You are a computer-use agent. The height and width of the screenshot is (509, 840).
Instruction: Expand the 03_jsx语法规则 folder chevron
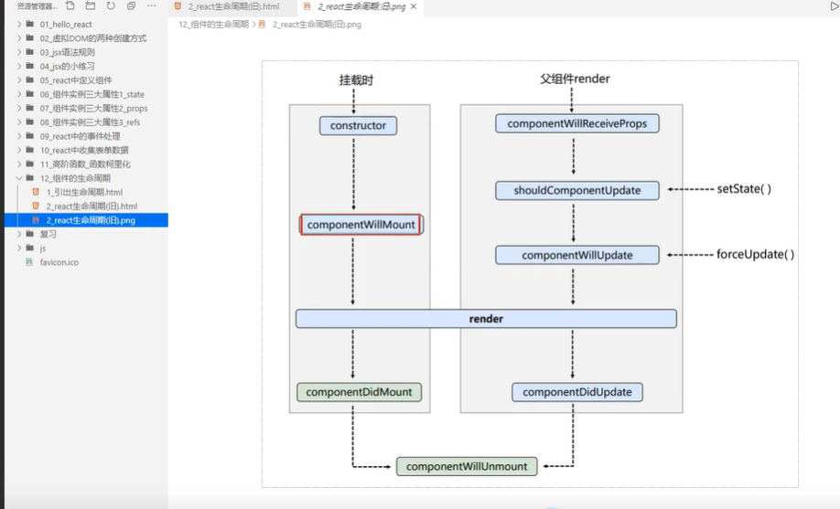coord(19,52)
